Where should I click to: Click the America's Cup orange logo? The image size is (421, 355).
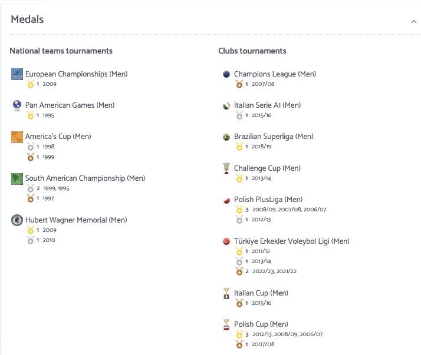[x=17, y=137]
